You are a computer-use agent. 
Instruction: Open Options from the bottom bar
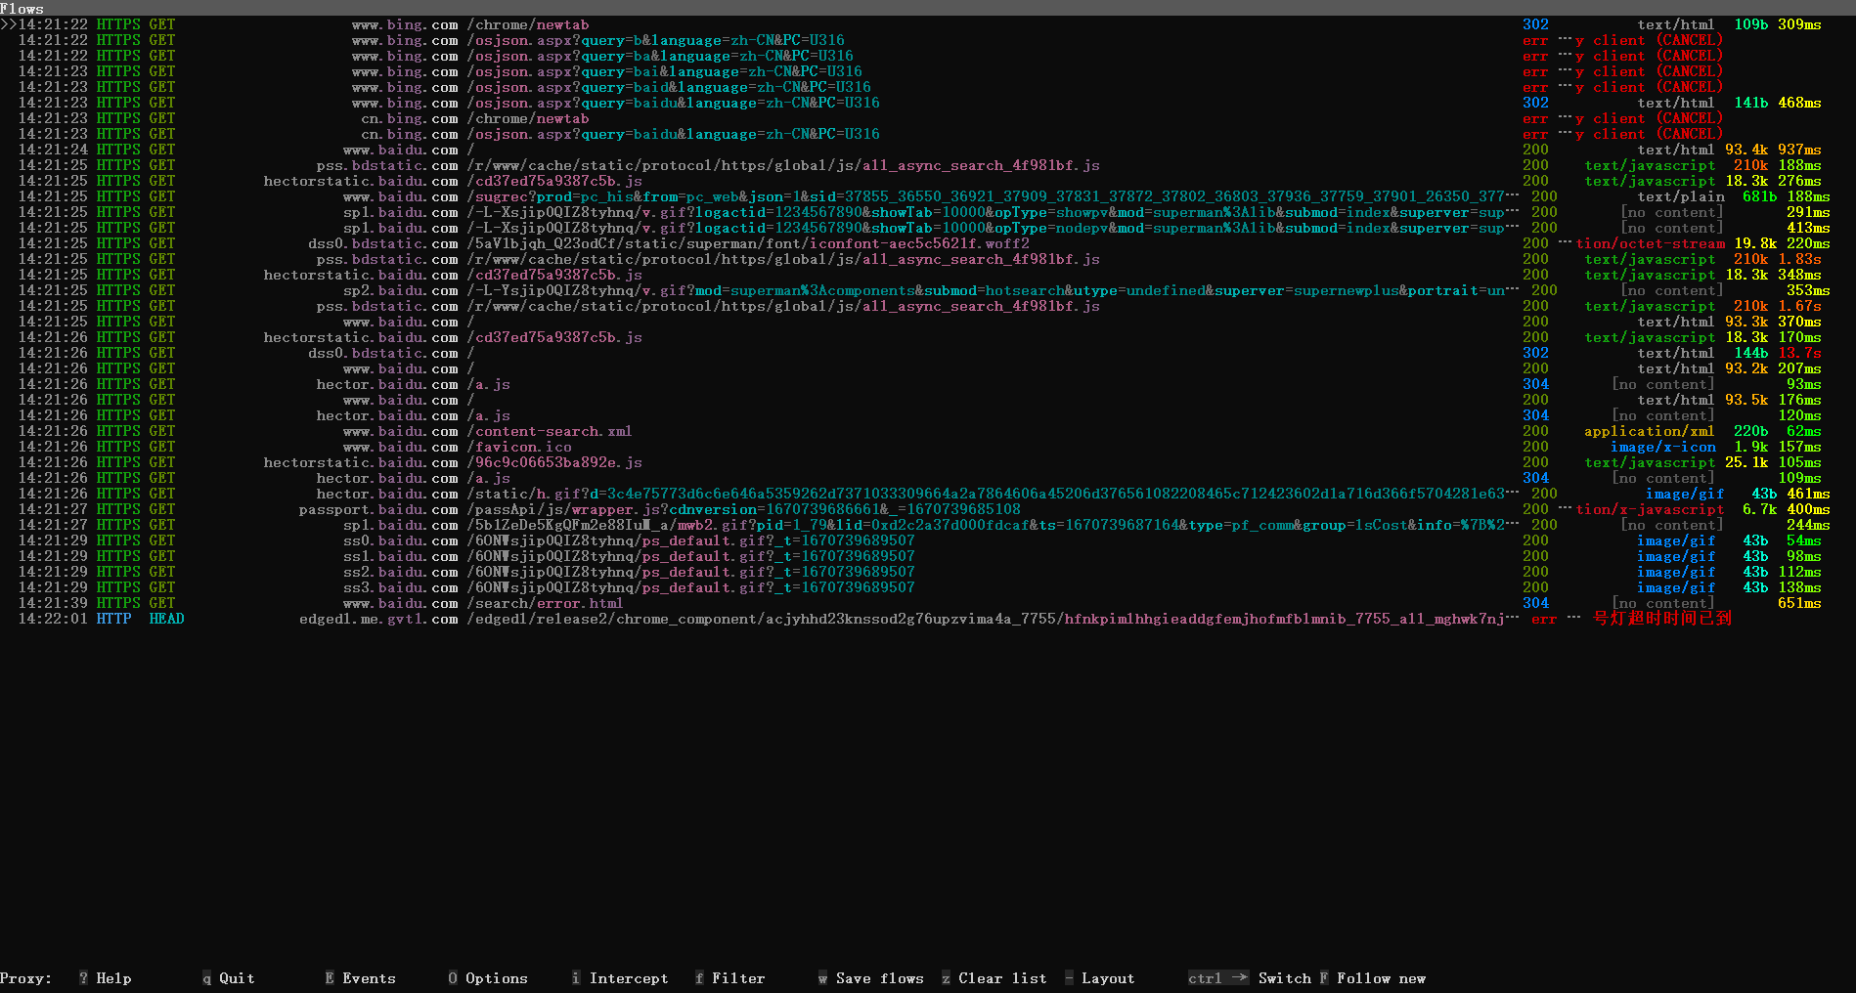[488, 978]
